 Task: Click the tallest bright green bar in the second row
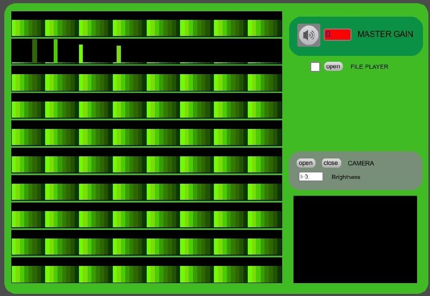coord(55,50)
